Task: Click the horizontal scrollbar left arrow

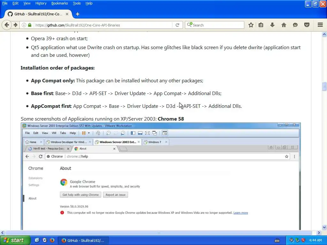Action: pyautogui.click(x=2, y=233)
